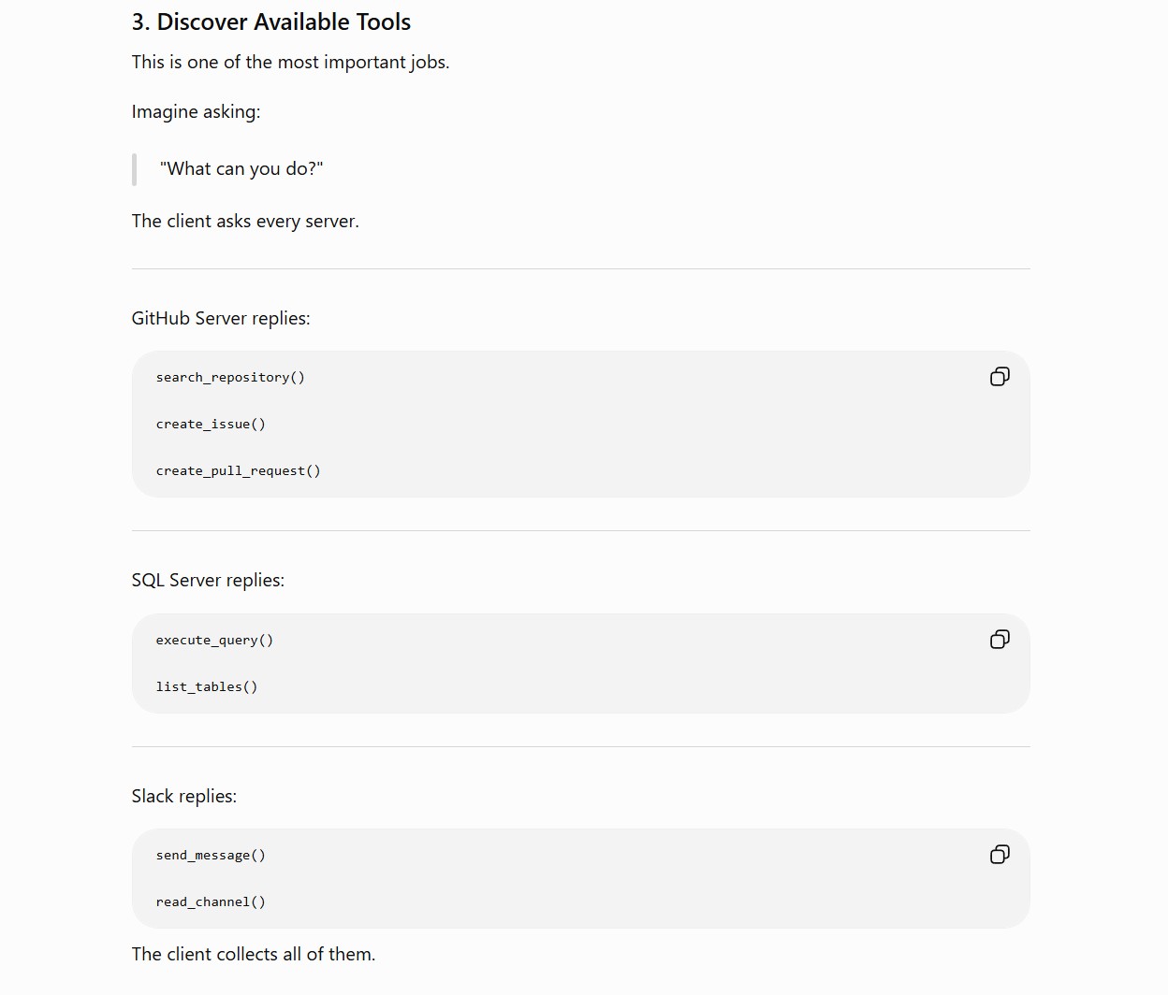The image size is (1168, 995).
Task: Click the "What can you do?" blockquote
Action: [241, 169]
